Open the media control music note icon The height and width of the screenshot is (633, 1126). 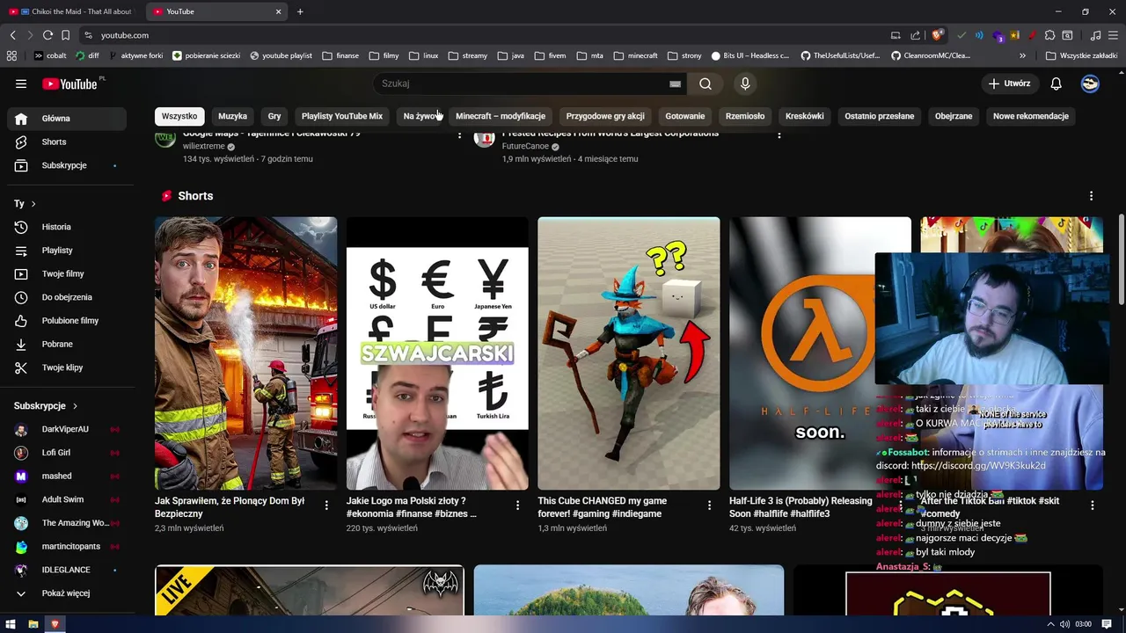1095,35
